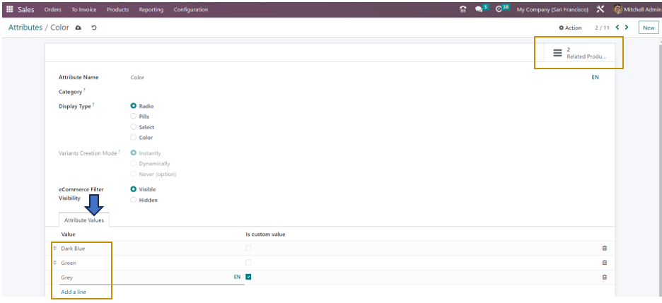Click the cloud save icon
The image size is (662, 303).
coord(79,28)
